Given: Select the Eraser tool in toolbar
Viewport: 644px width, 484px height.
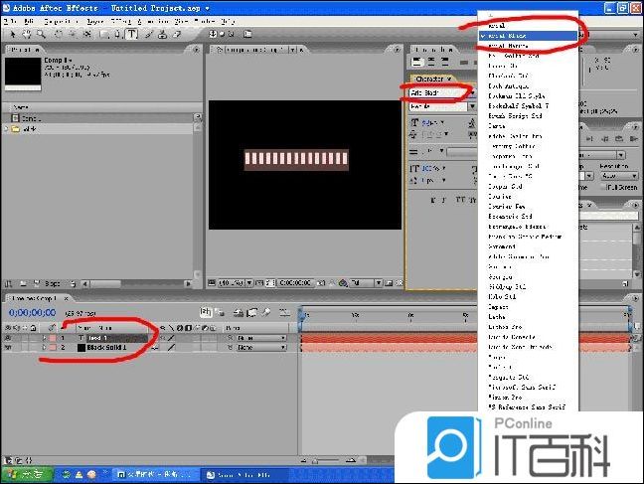Looking at the screenshot, I should point(176,33).
